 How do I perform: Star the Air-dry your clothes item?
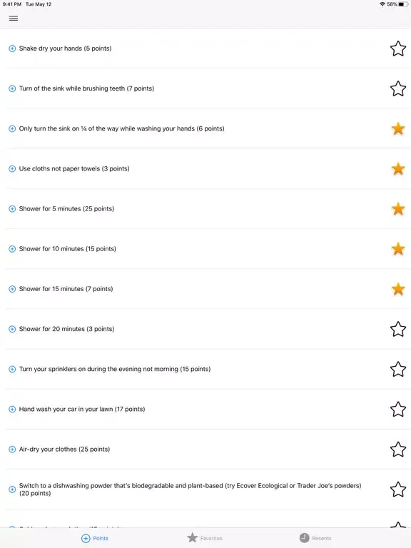(398, 450)
